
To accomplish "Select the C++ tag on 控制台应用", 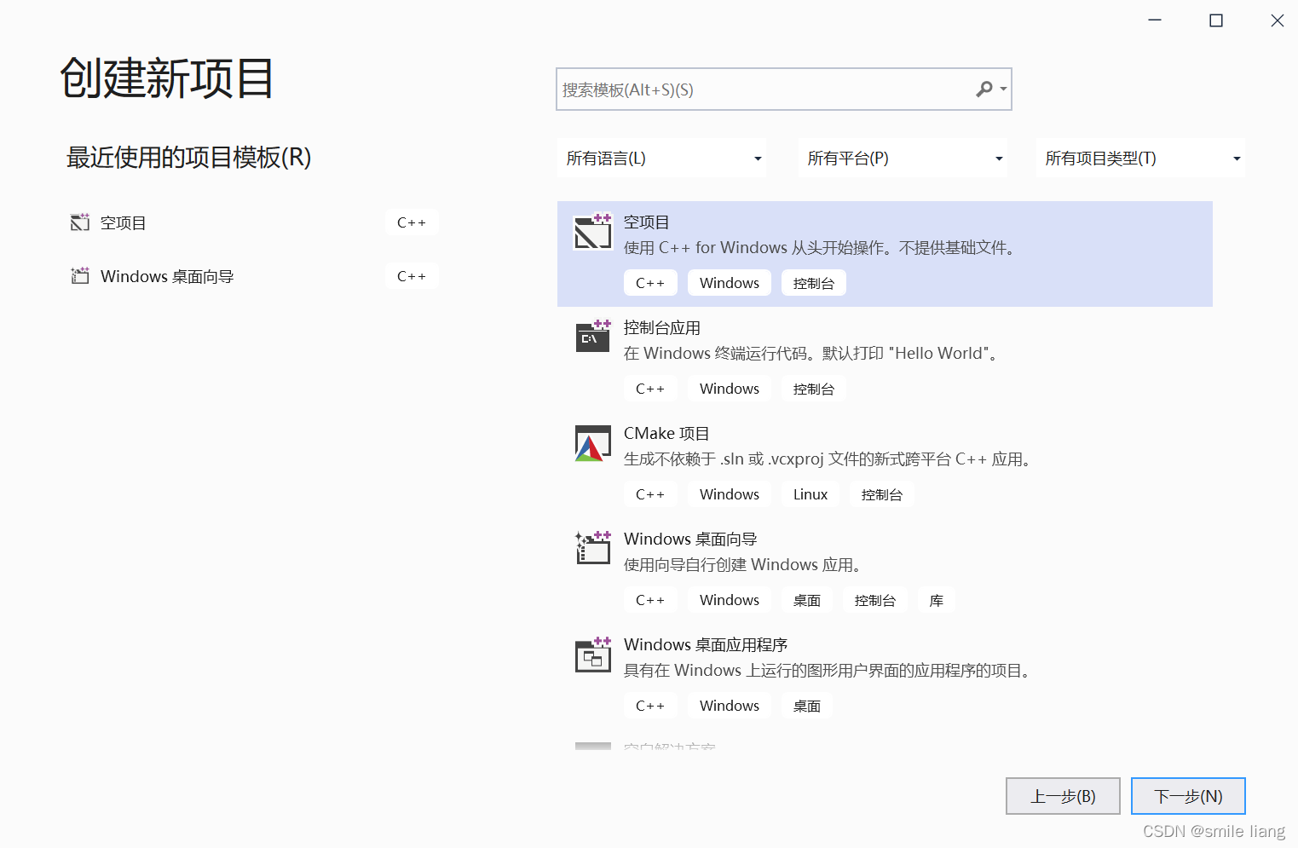I will pyautogui.click(x=650, y=388).
